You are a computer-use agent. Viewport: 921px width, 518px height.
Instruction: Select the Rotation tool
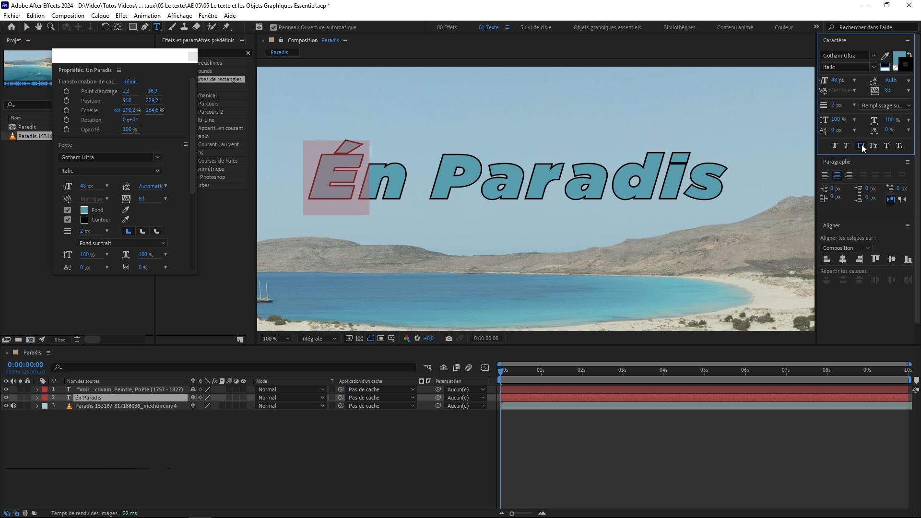[106, 27]
